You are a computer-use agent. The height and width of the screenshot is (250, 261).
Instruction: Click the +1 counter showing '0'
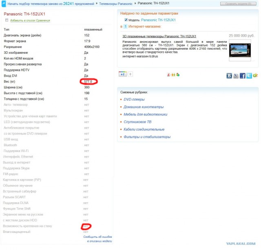[x=130, y=74]
